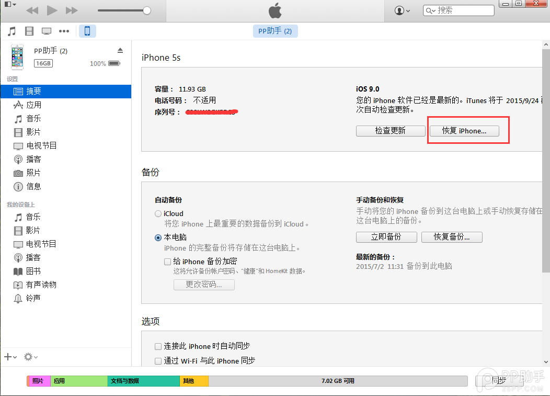Open the search scope dropdown in the search field

pyautogui.click(x=433, y=10)
